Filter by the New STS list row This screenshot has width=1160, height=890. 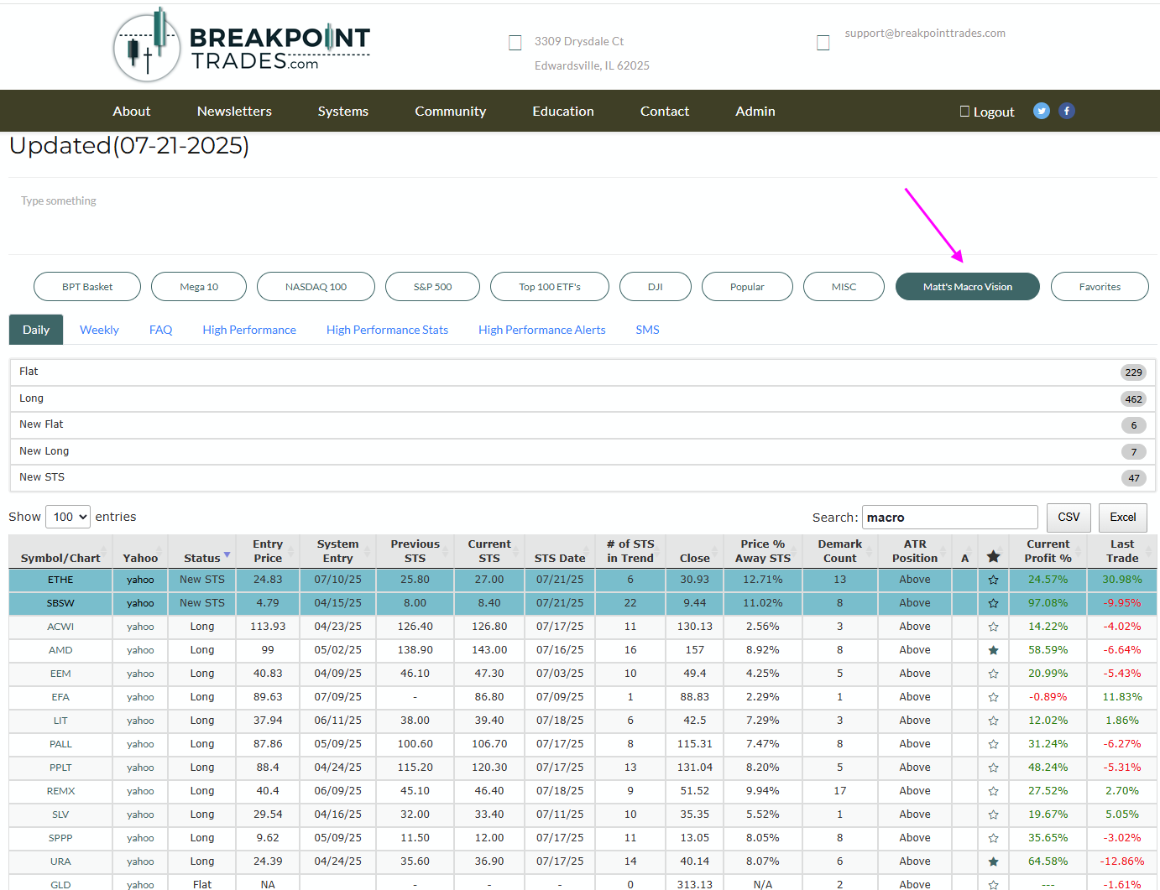(x=583, y=477)
